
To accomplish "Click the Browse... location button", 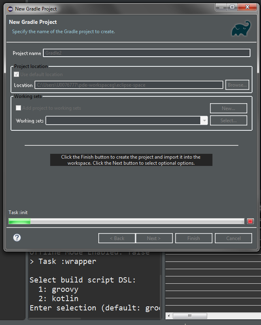I will pyautogui.click(x=237, y=85).
